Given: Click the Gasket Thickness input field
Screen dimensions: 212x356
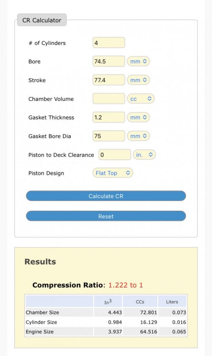Looking at the screenshot, I should click(x=109, y=117).
